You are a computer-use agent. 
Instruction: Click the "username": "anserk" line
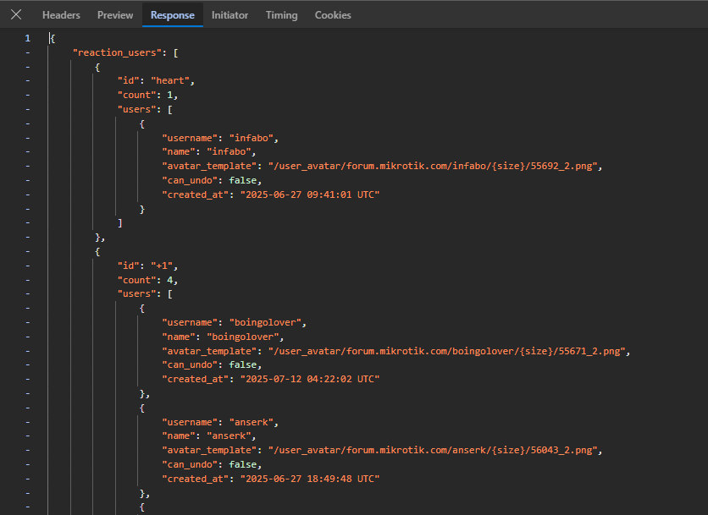(x=220, y=422)
